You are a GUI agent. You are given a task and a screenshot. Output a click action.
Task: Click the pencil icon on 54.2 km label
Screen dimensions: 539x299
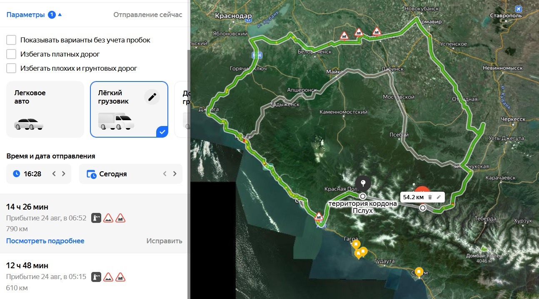(x=439, y=197)
